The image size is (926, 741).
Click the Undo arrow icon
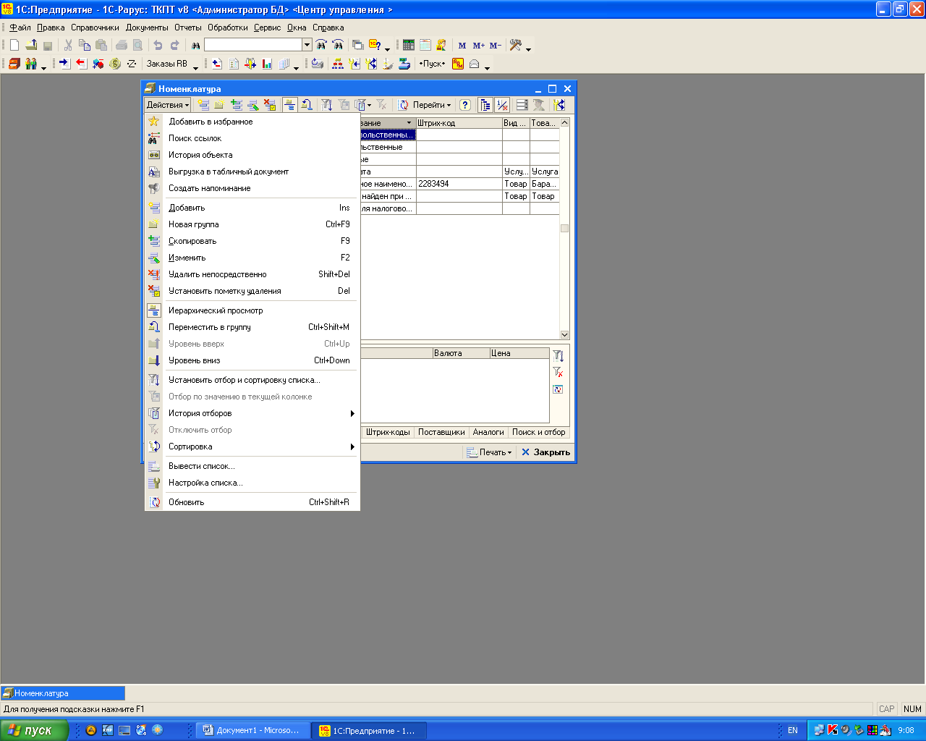tap(158, 45)
